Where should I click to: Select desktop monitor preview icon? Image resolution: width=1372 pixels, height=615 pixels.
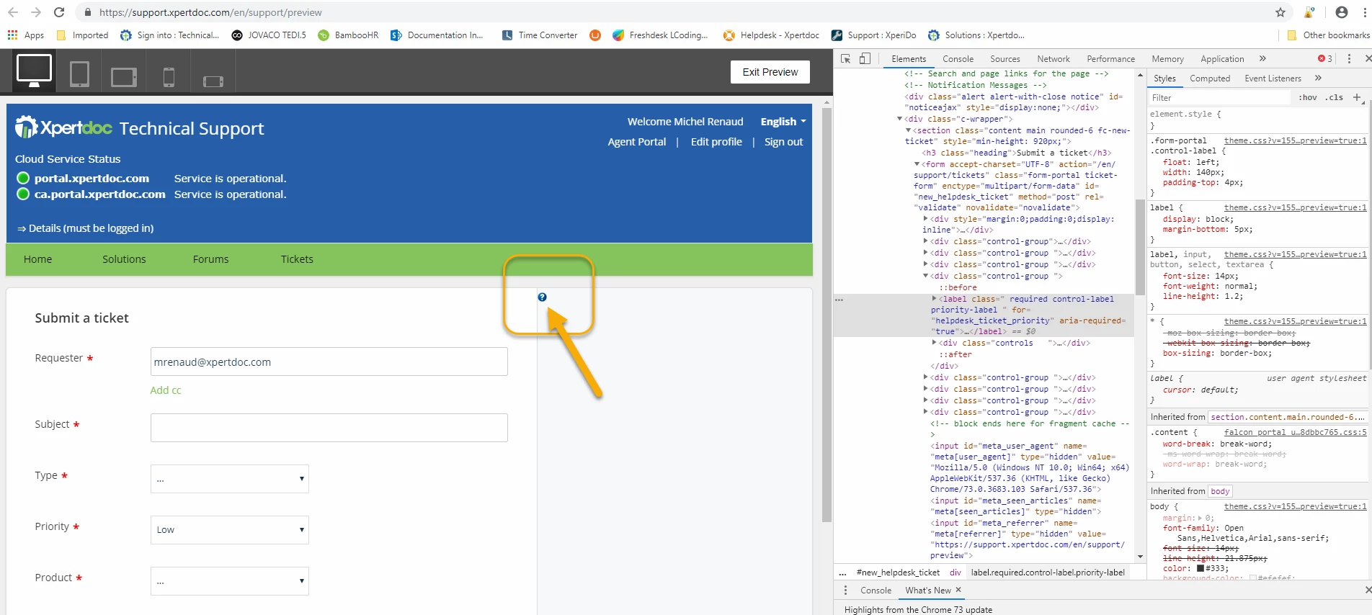click(34, 71)
